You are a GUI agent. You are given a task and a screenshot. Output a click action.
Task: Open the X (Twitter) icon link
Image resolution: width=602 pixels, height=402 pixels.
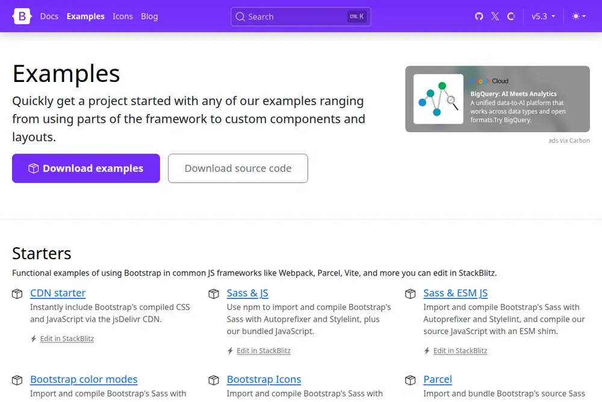[495, 16]
